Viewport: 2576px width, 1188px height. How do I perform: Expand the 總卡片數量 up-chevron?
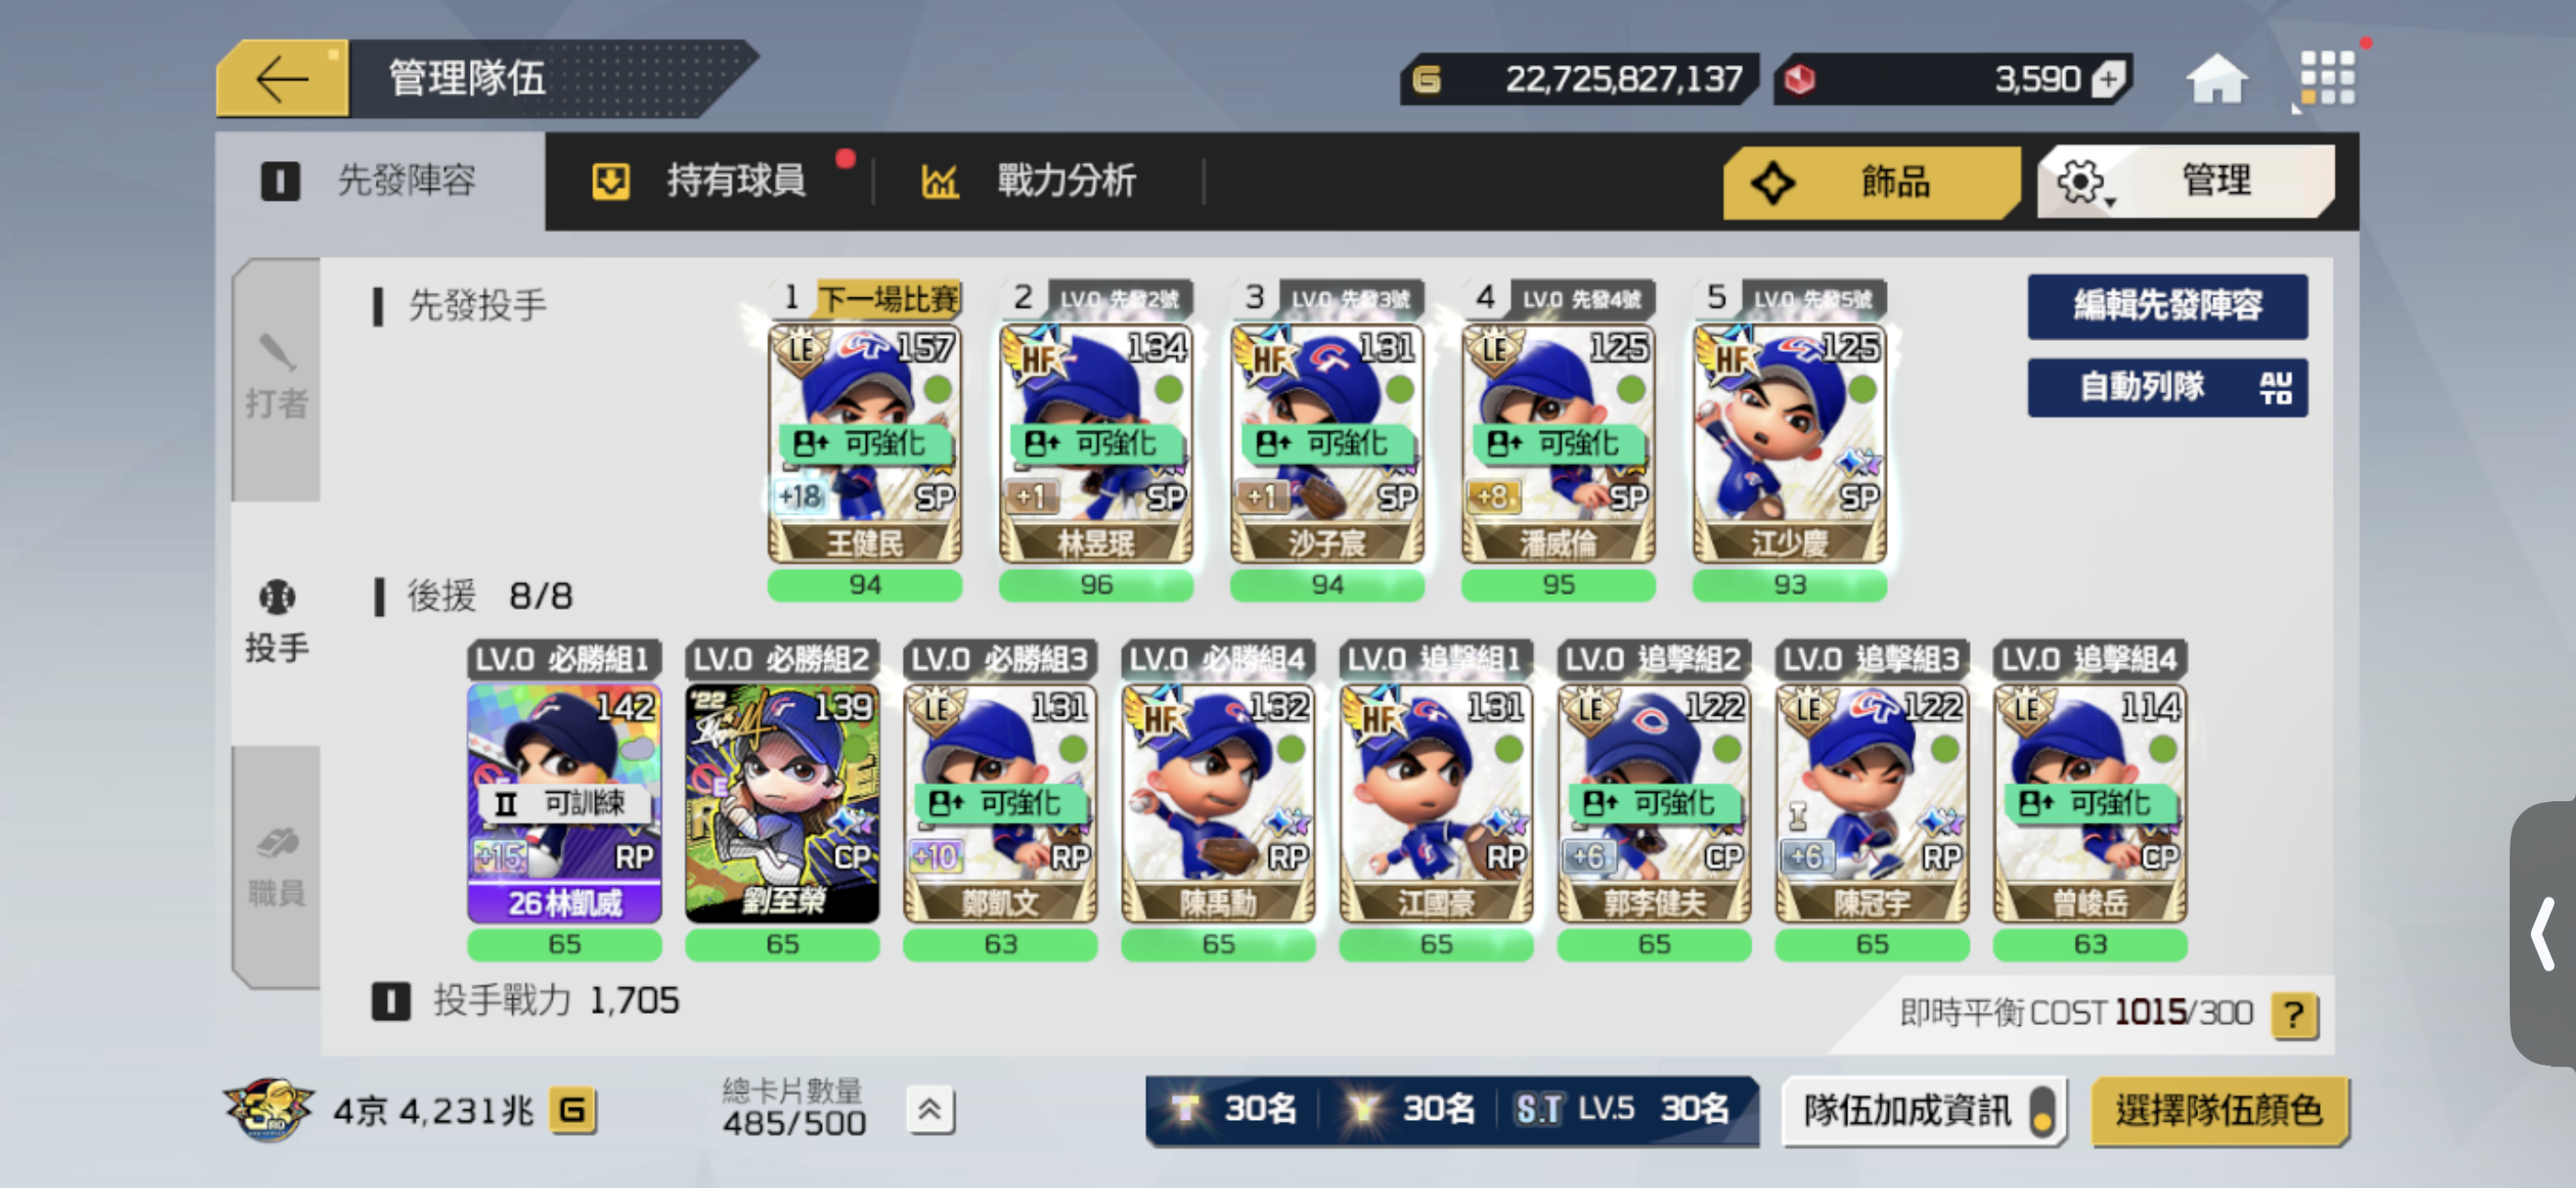coord(930,1110)
